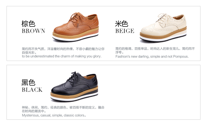
Task: Click 'Fashion's new darling' sentence
Action: tap(152, 56)
